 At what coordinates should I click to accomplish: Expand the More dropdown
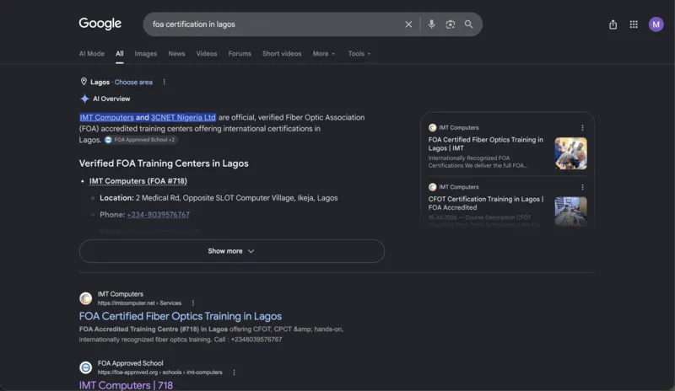(x=324, y=54)
